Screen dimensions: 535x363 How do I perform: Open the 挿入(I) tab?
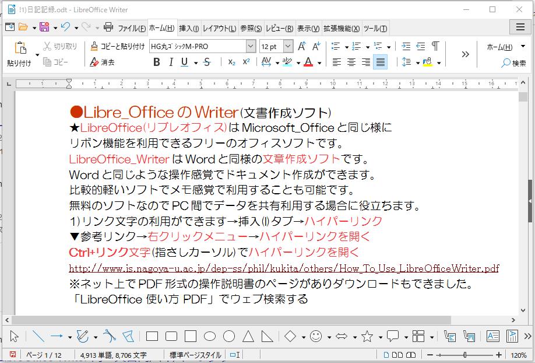(x=189, y=28)
